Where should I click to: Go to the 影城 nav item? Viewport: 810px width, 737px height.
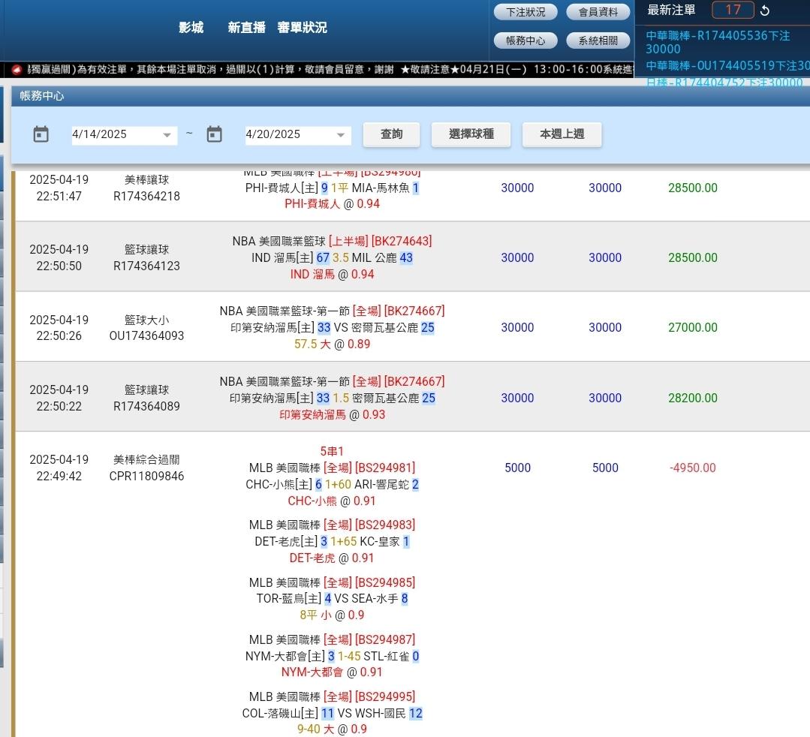191,27
